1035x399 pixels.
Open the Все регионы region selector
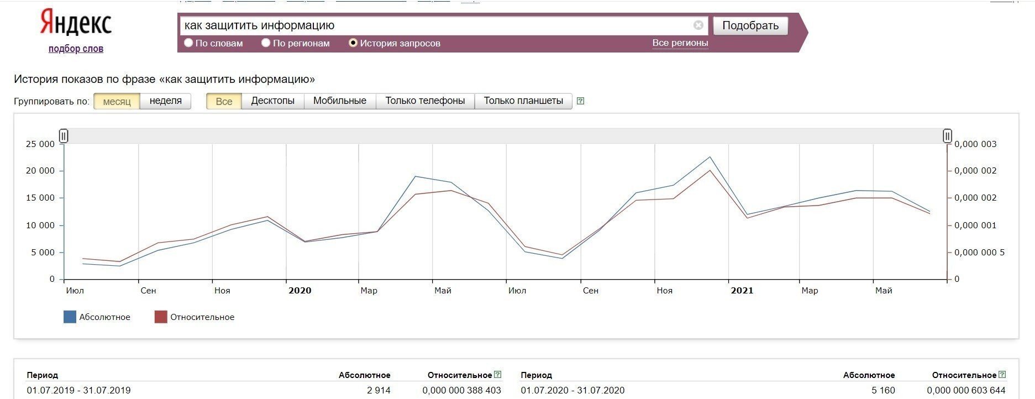pos(680,43)
